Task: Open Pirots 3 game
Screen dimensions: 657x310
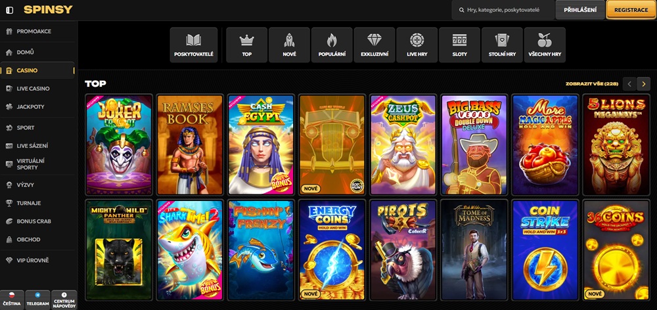Action: (x=403, y=250)
